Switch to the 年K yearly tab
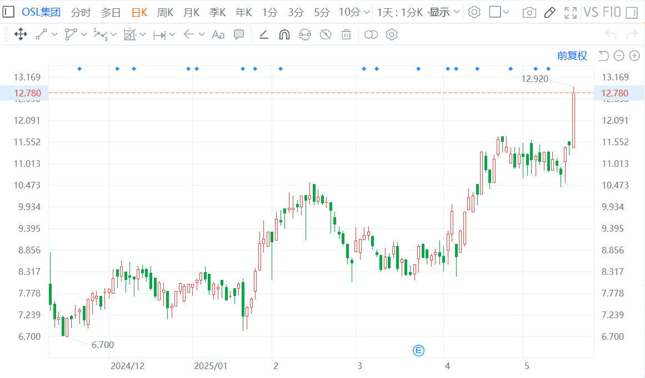 243,13
